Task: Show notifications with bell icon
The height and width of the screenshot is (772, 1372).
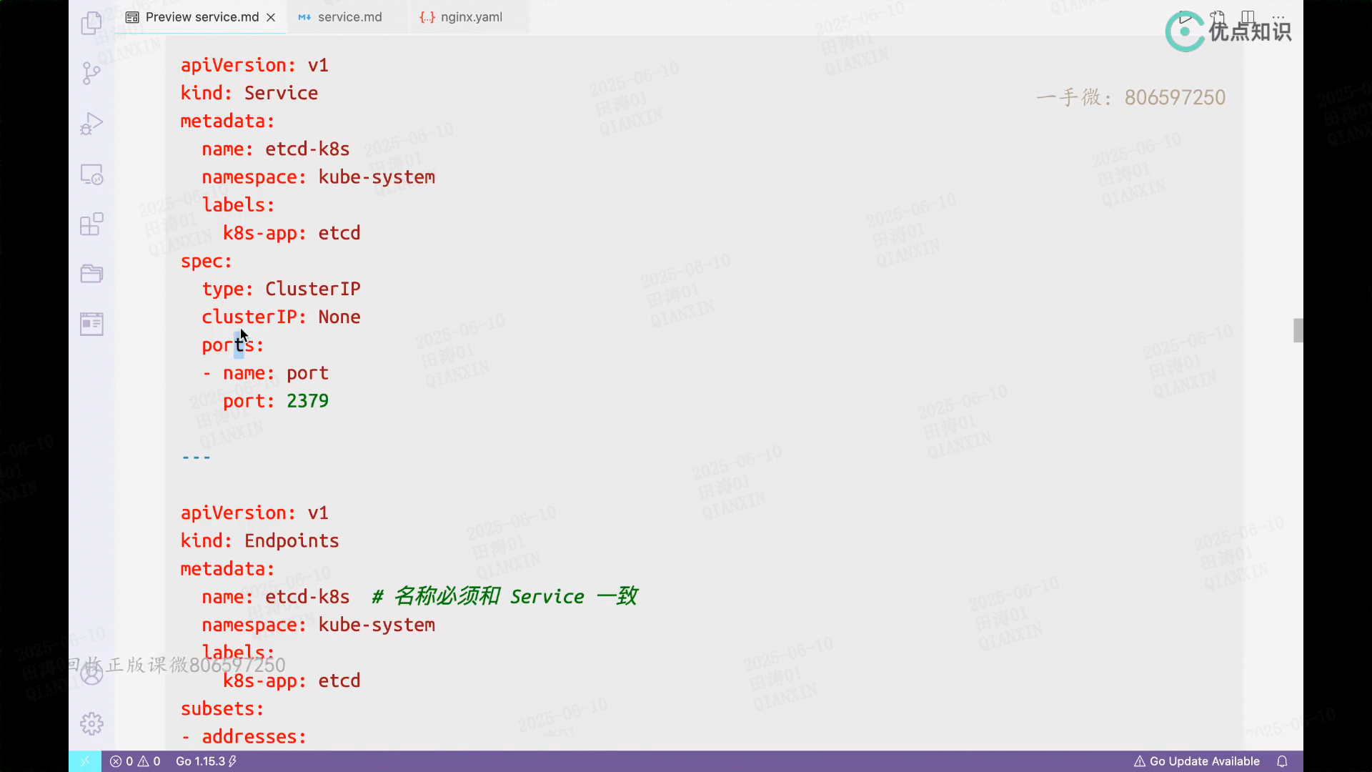Action: tap(1282, 761)
